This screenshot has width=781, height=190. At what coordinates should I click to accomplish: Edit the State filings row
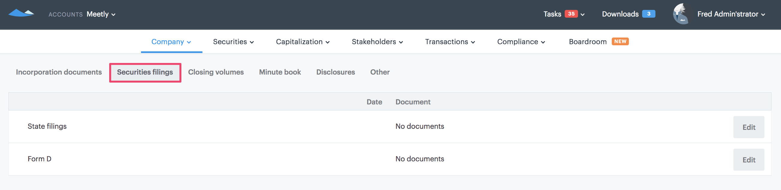[x=748, y=127]
